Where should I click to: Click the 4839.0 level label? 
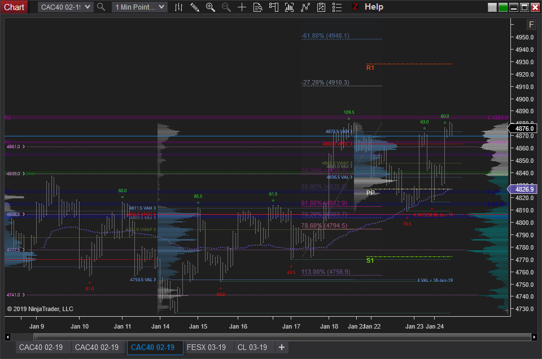point(16,174)
